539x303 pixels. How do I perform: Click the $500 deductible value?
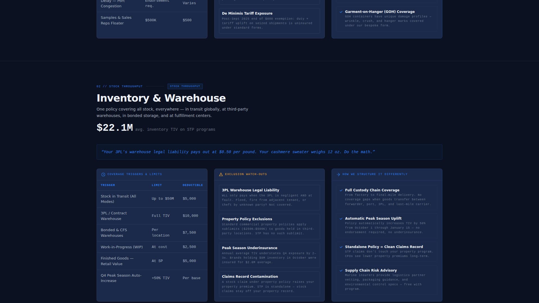point(187,20)
